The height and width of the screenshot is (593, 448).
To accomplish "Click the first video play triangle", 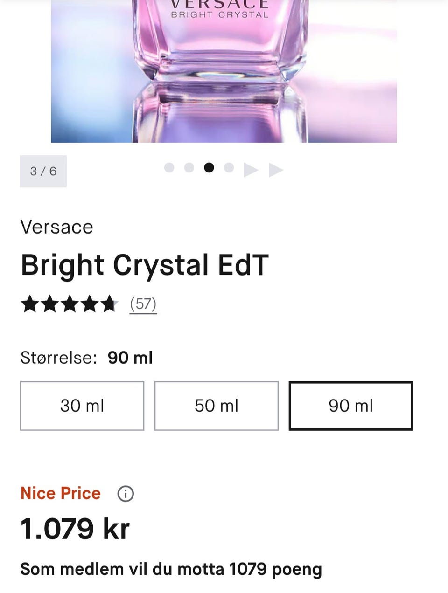I will pos(251,170).
